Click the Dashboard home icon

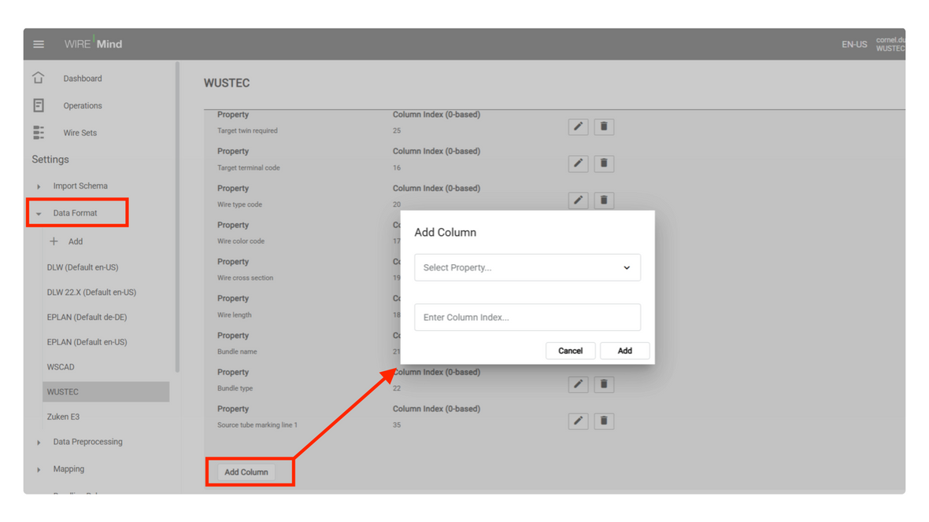[39, 78]
